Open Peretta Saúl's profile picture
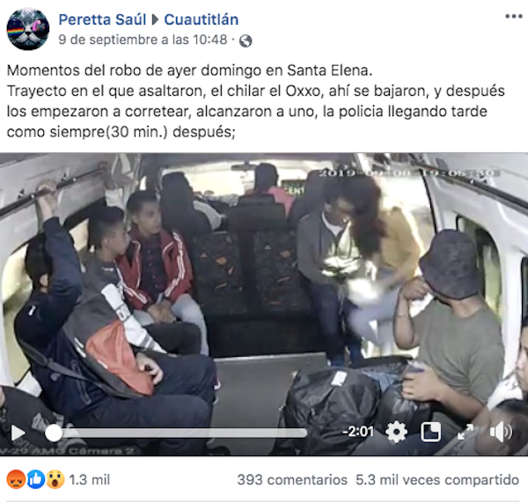 coord(28,29)
